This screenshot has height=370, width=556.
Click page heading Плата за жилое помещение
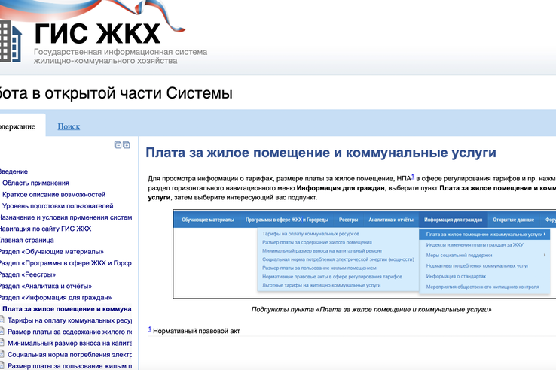[x=321, y=153]
